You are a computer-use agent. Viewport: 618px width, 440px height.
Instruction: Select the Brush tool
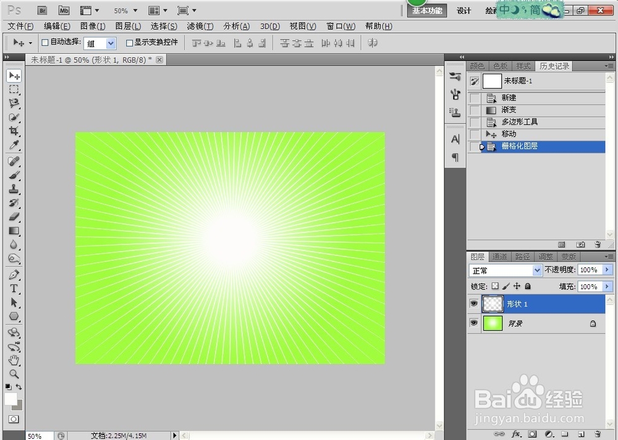tap(14, 176)
